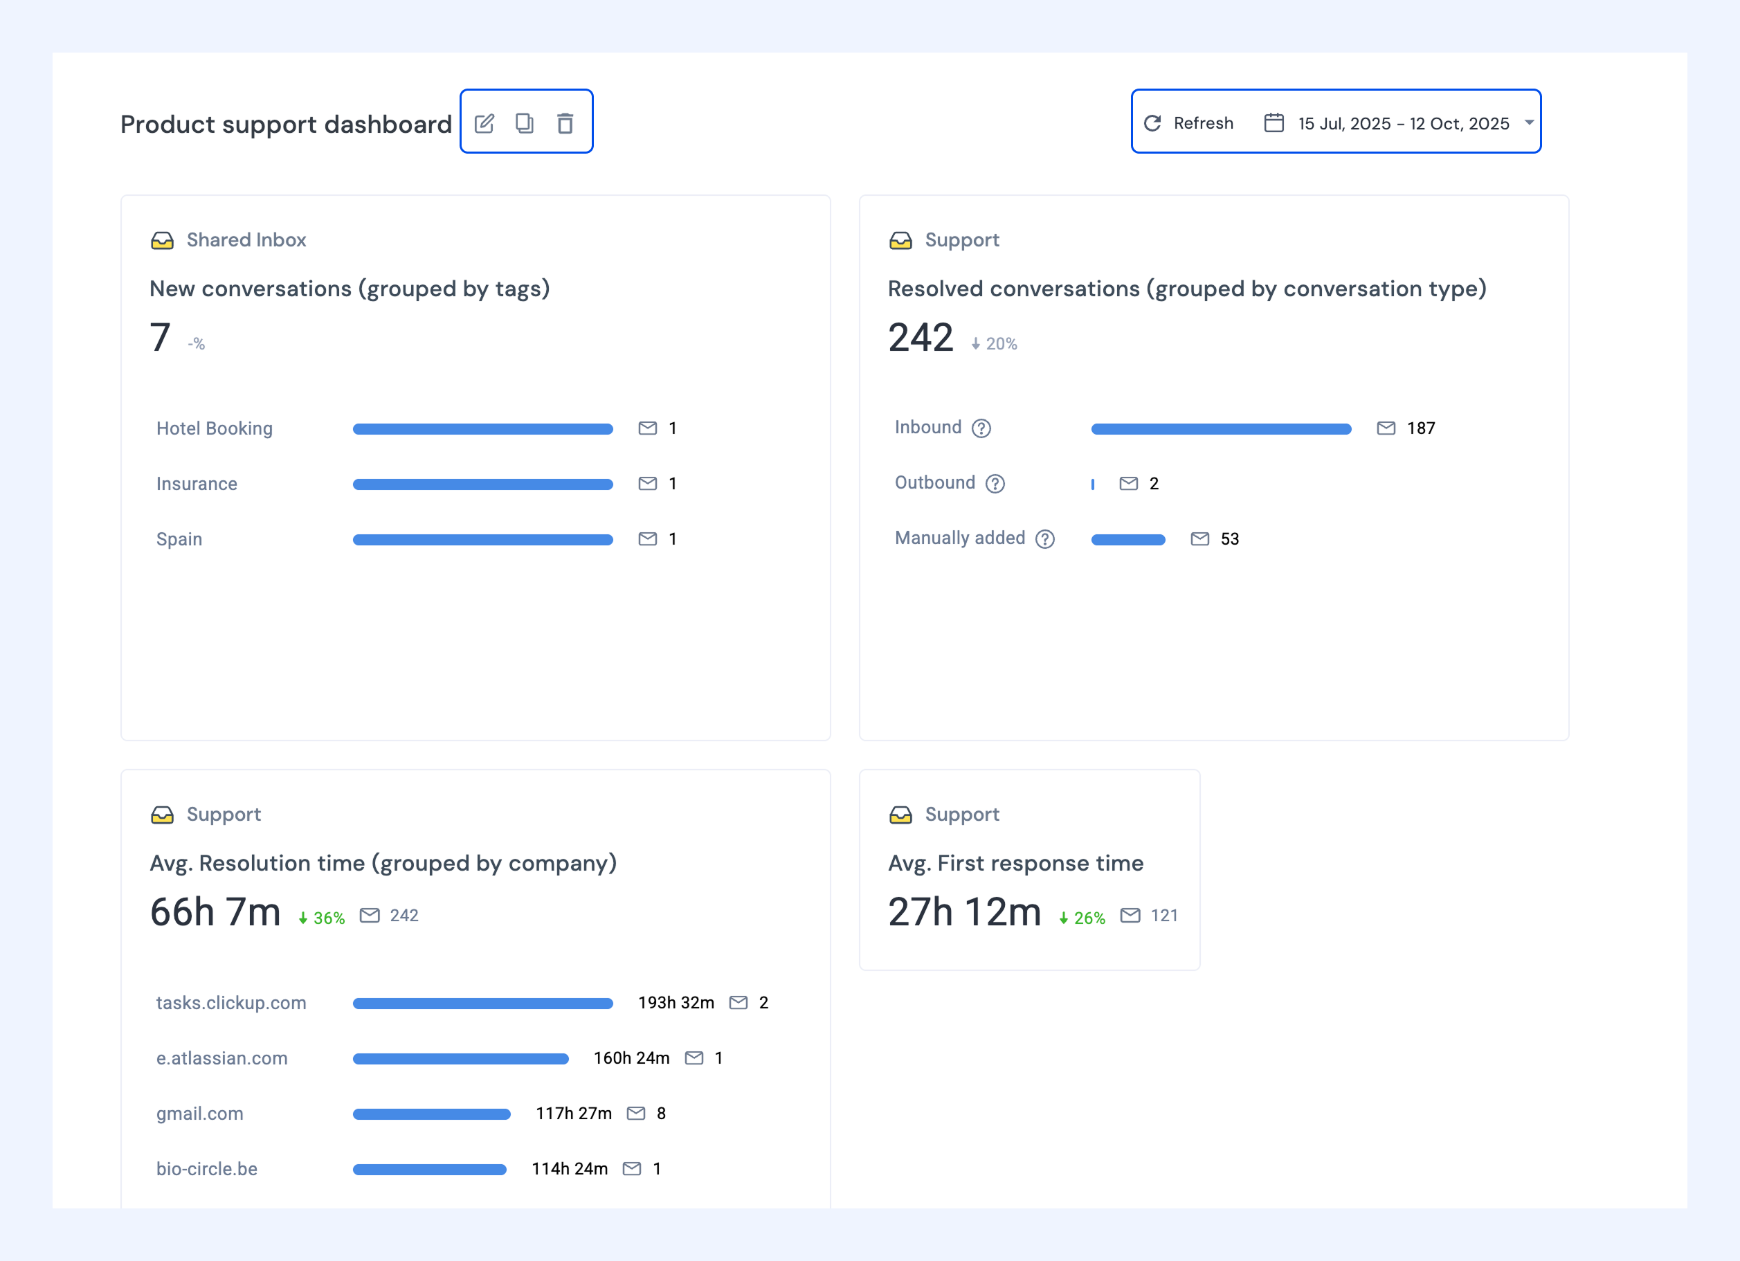This screenshot has width=1740, height=1261.
Task: Click the edit dashboard pencil icon
Action: [484, 123]
